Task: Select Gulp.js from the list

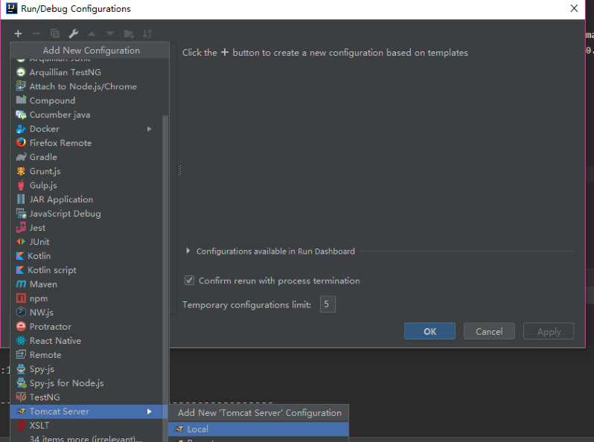Action: pos(86,185)
